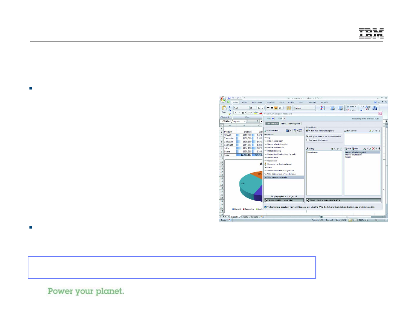Select cell containing Biscotti
Screen dimensions: 413x319
pyautogui.click(x=230, y=135)
